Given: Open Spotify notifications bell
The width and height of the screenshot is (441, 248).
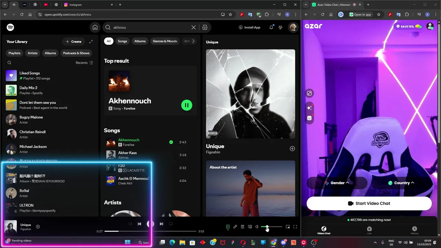Looking at the screenshot, I should [x=271, y=27].
